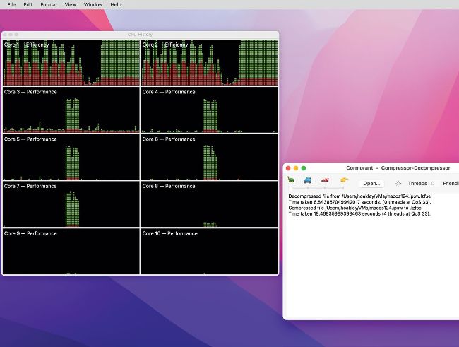Open the File menu
Viewport: 459px width, 347px height.
[11, 4]
